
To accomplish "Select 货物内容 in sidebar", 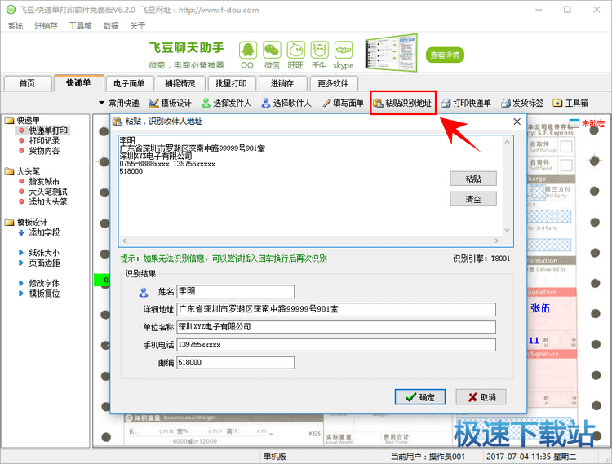I will pyautogui.click(x=44, y=151).
